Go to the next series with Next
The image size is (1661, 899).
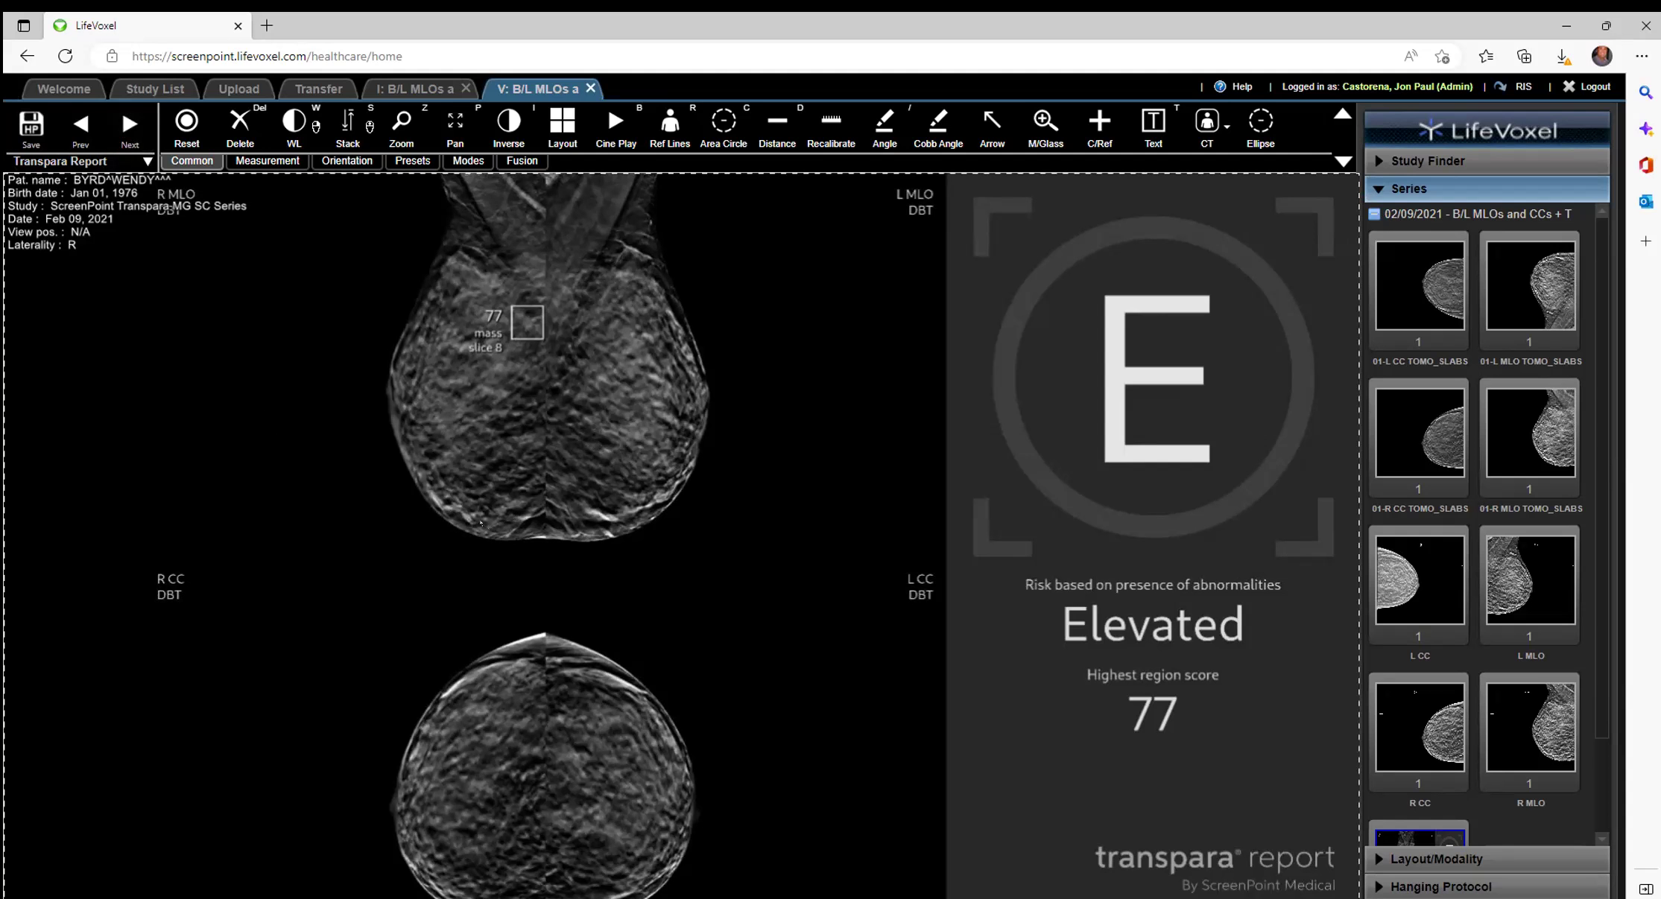coord(130,130)
